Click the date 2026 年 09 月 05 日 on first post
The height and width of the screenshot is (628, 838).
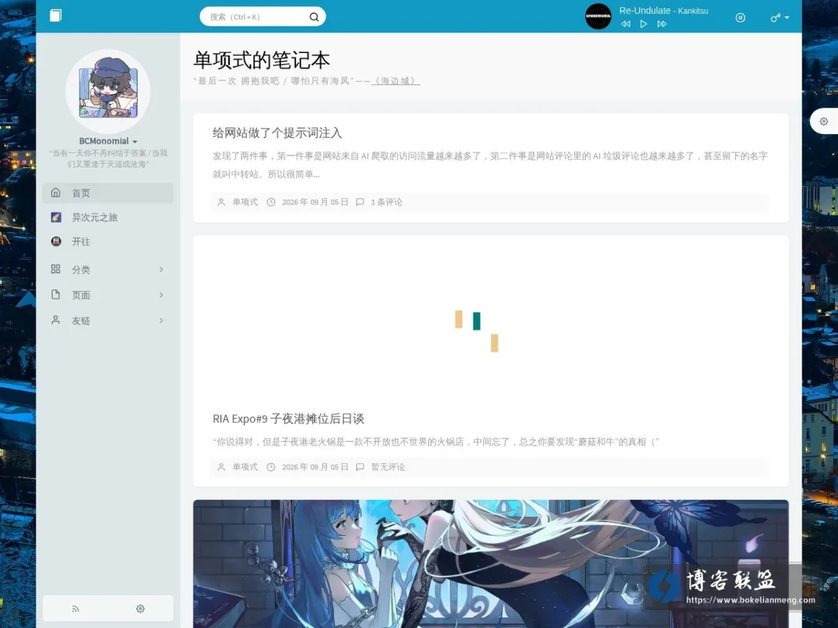point(315,202)
